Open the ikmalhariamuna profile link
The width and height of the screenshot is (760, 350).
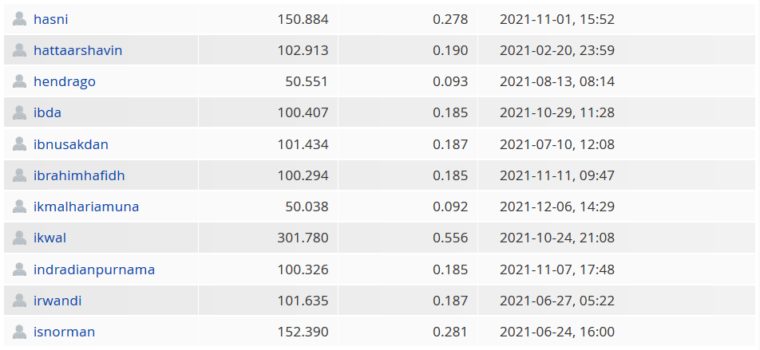point(86,206)
